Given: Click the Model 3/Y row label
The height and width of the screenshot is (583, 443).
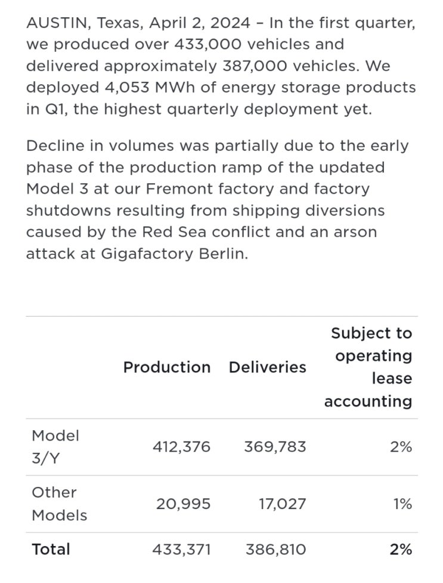Looking at the screenshot, I should click(55, 446).
